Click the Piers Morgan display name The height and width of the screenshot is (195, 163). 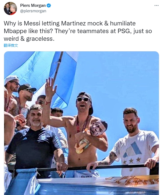(x=33, y=5)
